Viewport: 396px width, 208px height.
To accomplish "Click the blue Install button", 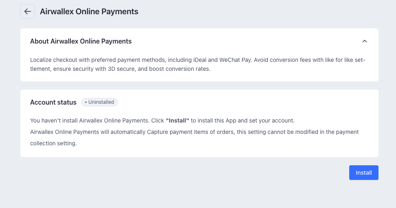I will [363, 173].
